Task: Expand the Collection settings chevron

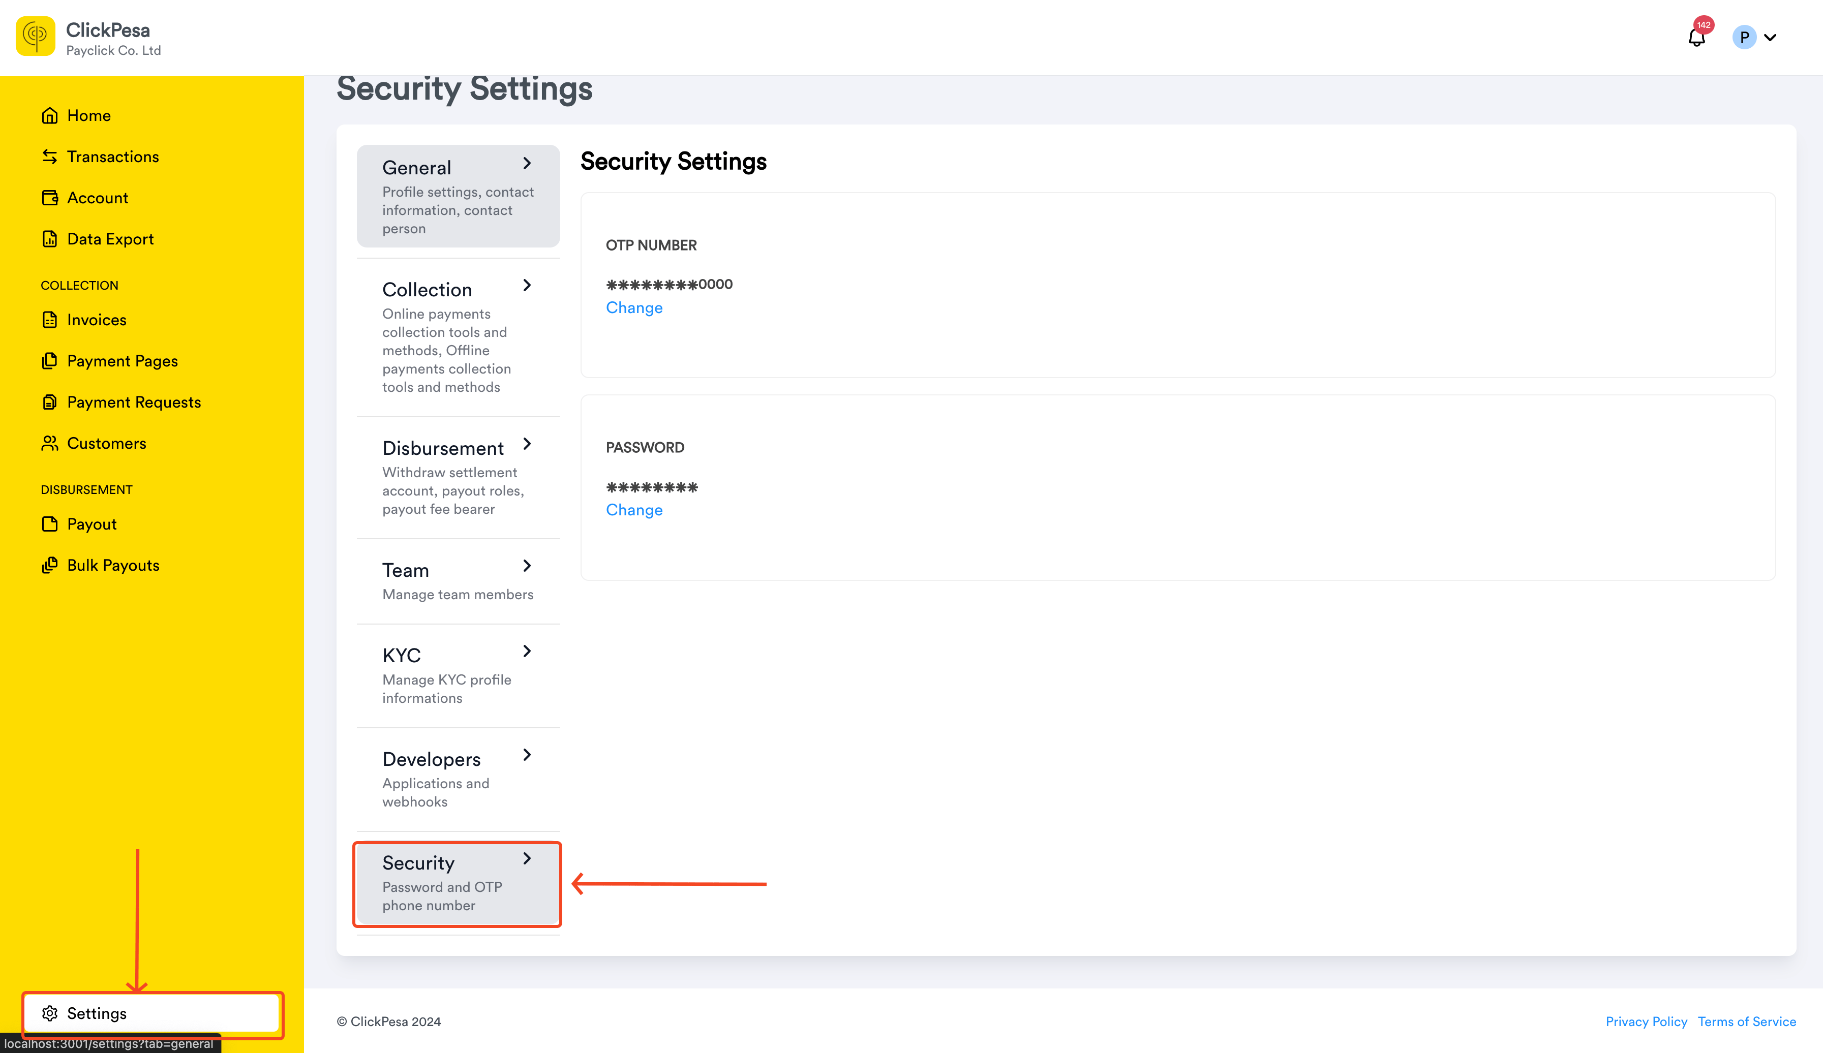Action: (x=527, y=286)
